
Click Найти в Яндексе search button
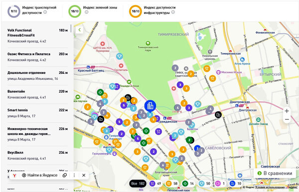point(40,175)
